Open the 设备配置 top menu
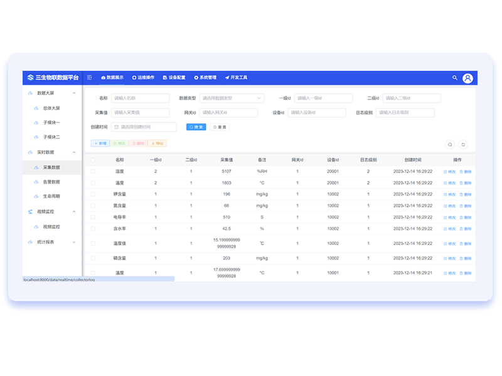Viewport: 502px width, 376px height. click(174, 78)
